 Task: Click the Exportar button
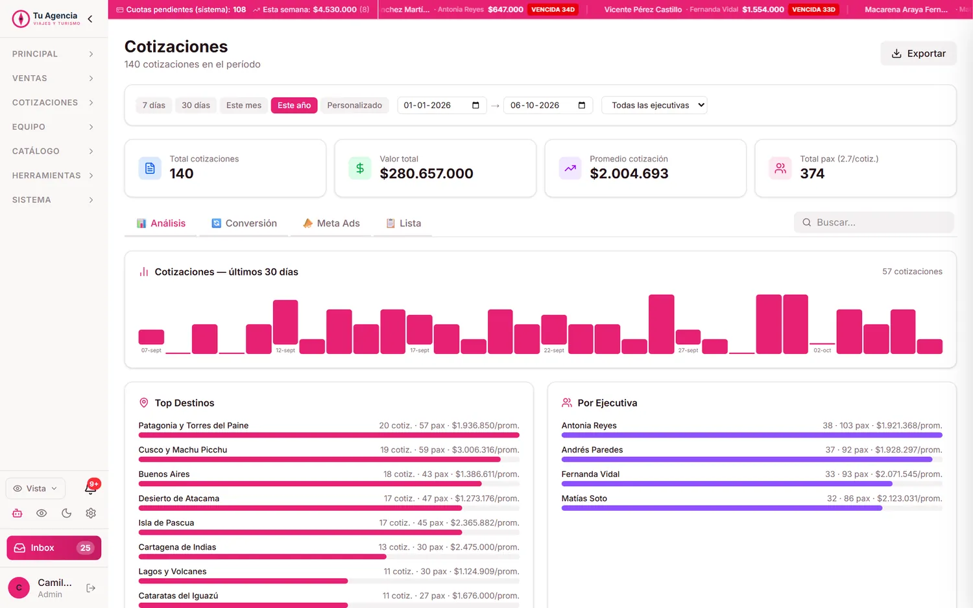(919, 53)
